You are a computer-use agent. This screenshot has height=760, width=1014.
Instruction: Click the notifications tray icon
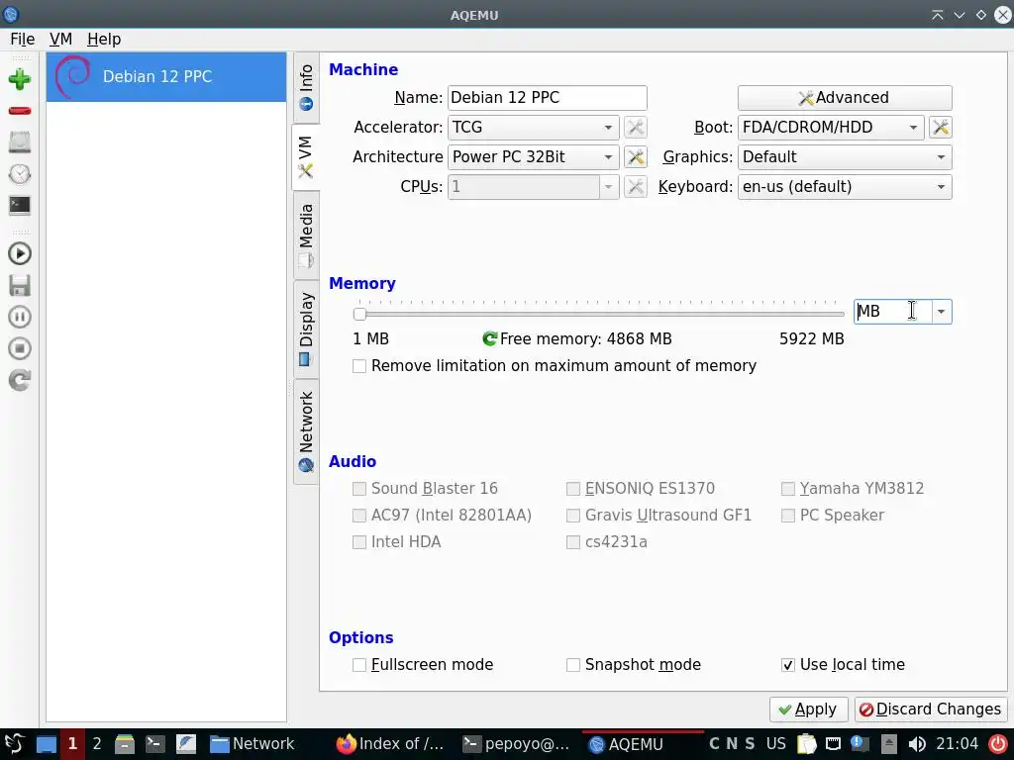pos(860,744)
